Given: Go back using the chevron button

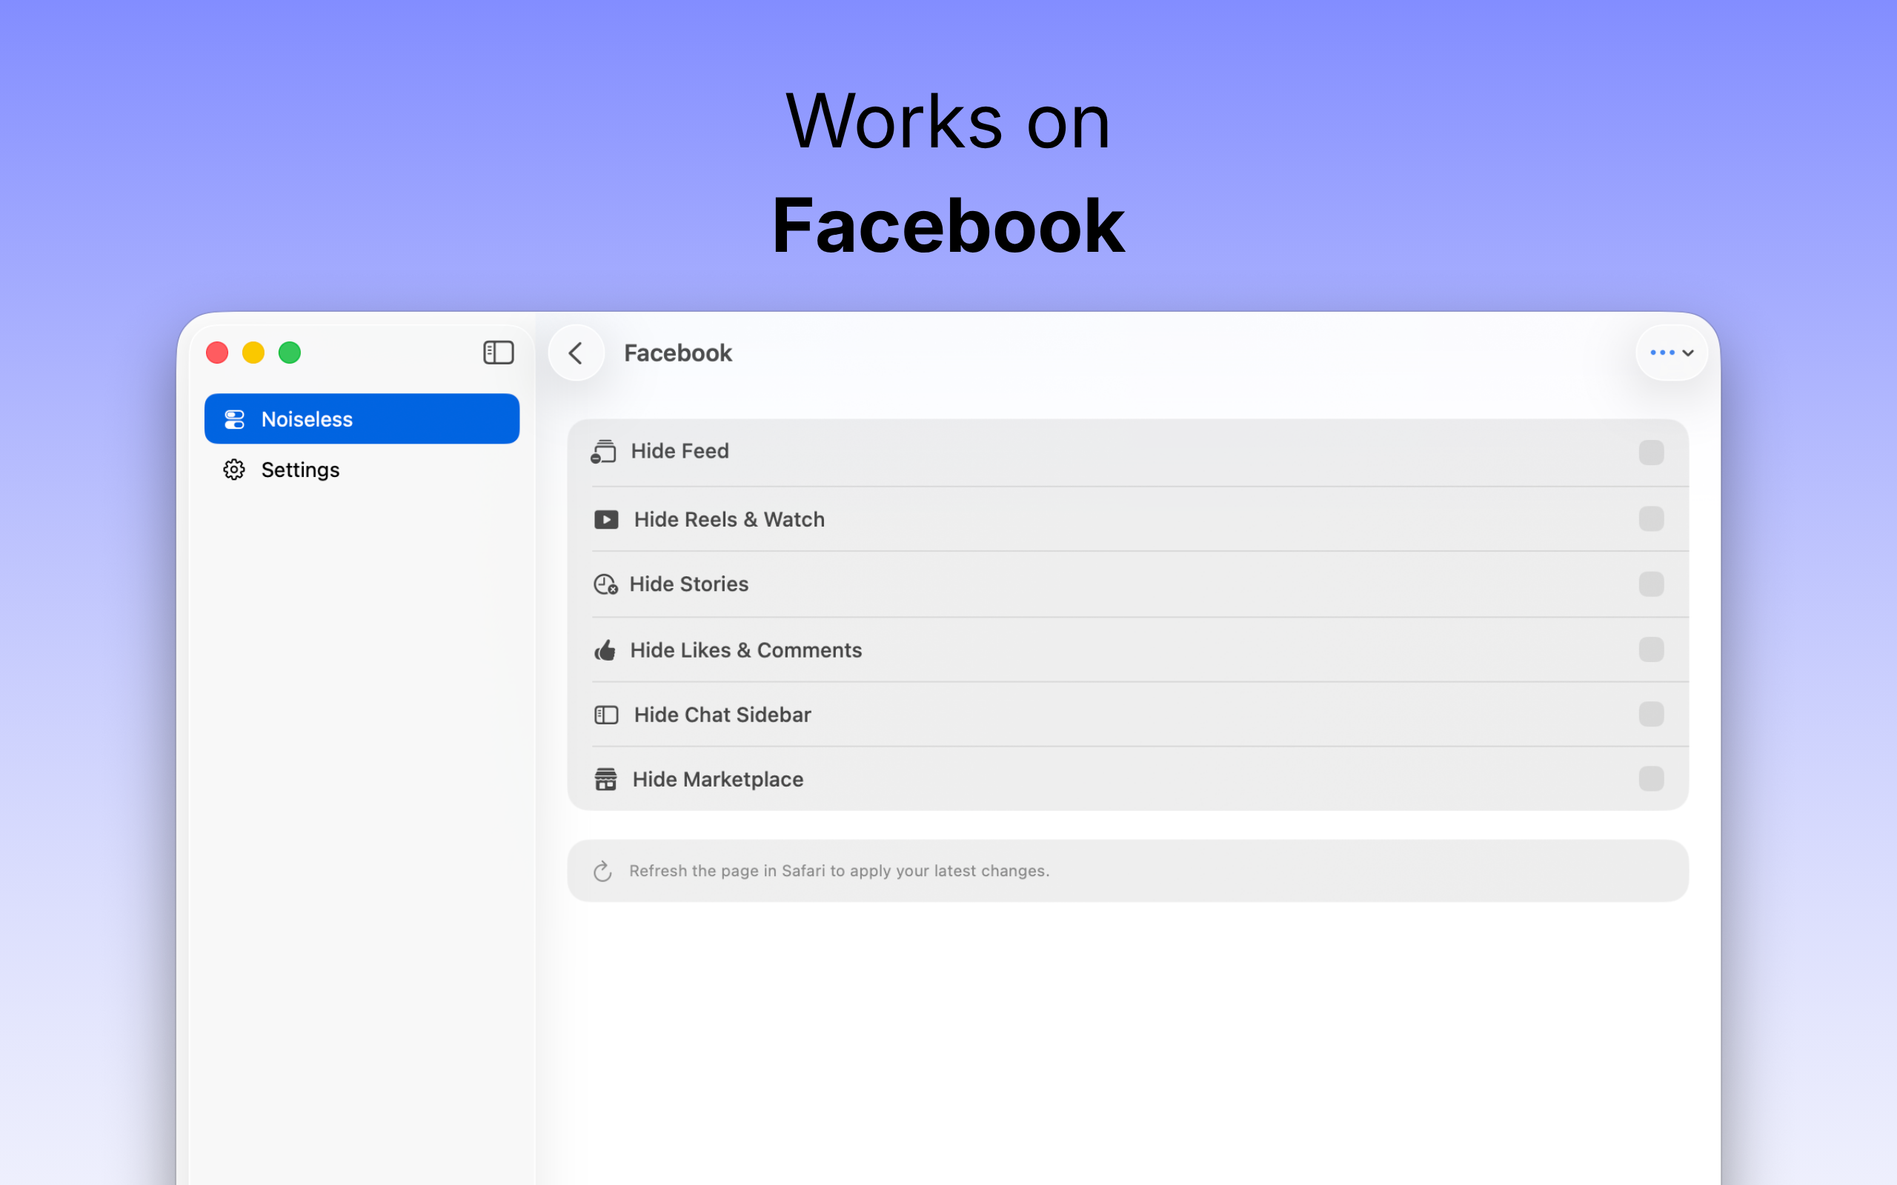Looking at the screenshot, I should pyautogui.click(x=577, y=353).
